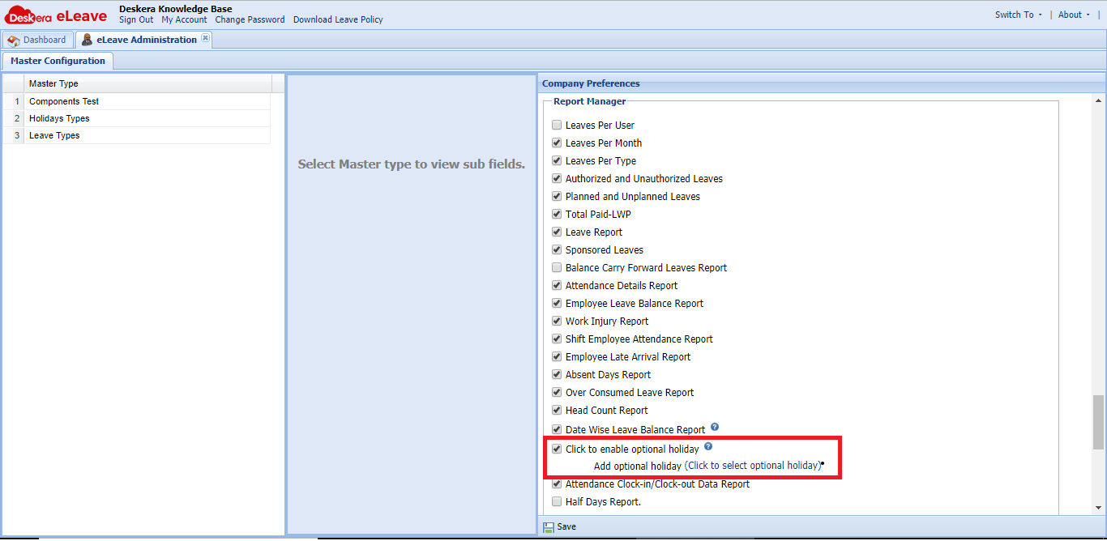
Task: Toggle Attendance Clock-in/Clock-out Data Report checkbox
Action: click(x=557, y=484)
